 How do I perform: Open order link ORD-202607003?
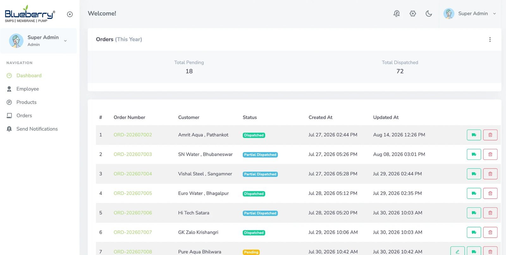[133, 154]
